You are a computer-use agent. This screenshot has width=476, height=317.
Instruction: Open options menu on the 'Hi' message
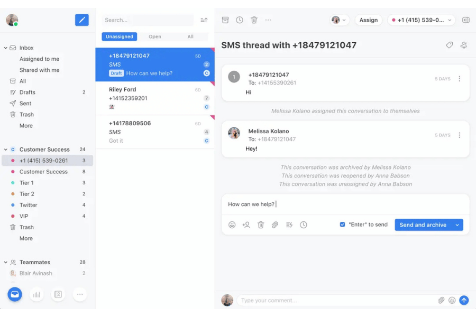459,79
